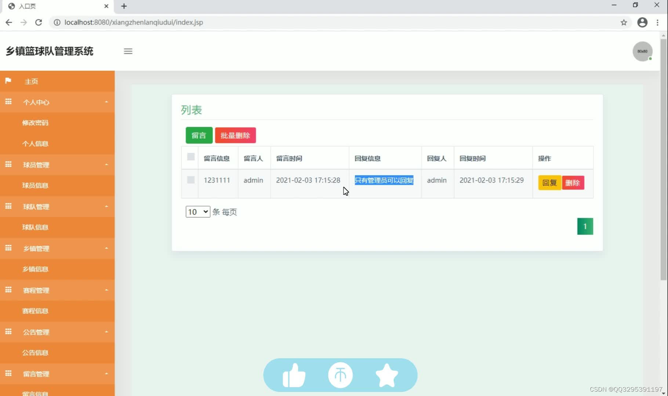Click the thumbs-up like icon

(x=294, y=375)
